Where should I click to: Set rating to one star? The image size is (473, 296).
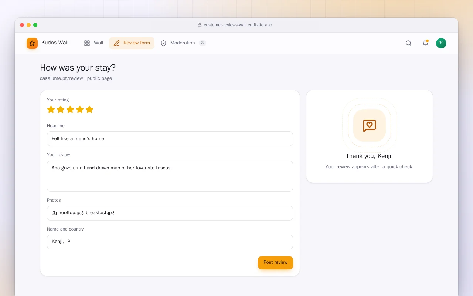pos(51,110)
